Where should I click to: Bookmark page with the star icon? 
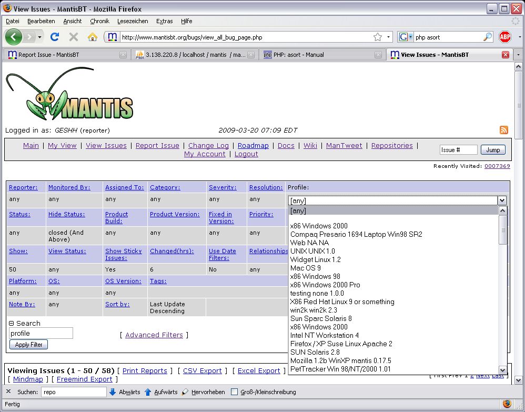click(x=377, y=37)
